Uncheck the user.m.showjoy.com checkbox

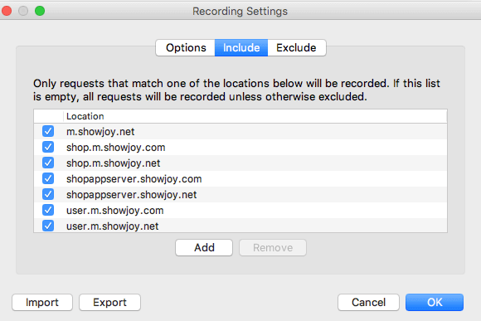coord(48,210)
